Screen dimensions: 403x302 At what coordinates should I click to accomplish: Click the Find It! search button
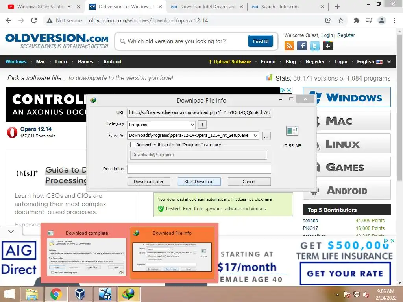tap(261, 41)
